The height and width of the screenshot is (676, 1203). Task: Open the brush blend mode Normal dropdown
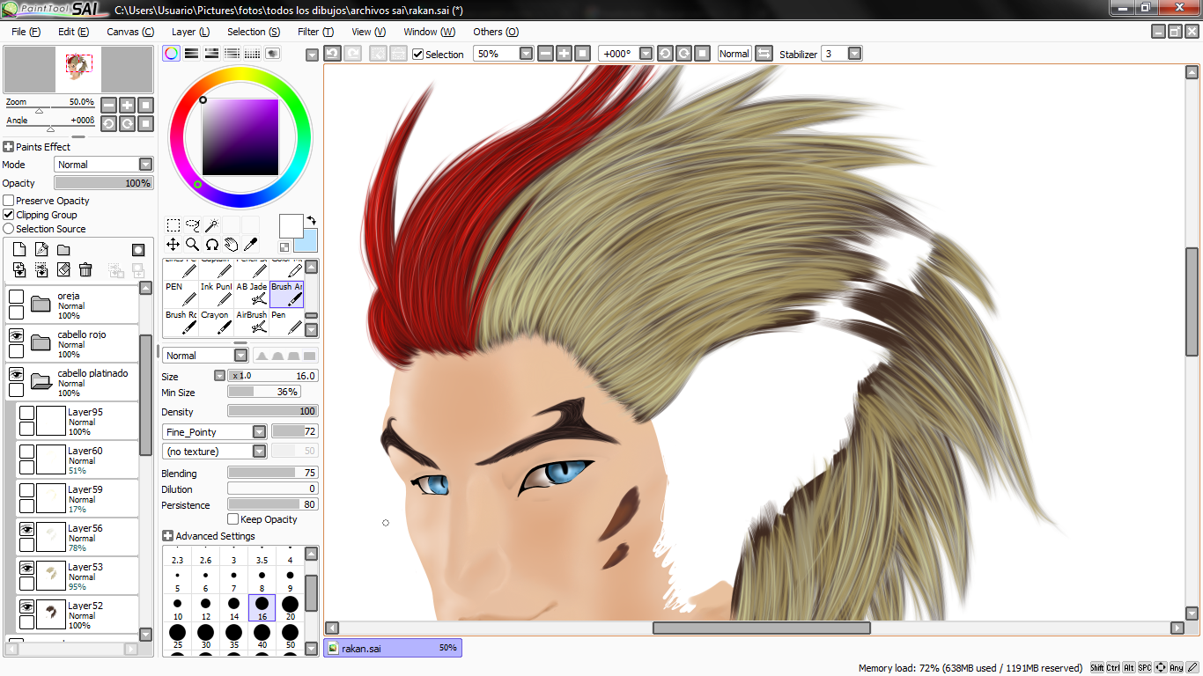(x=240, y=356)
